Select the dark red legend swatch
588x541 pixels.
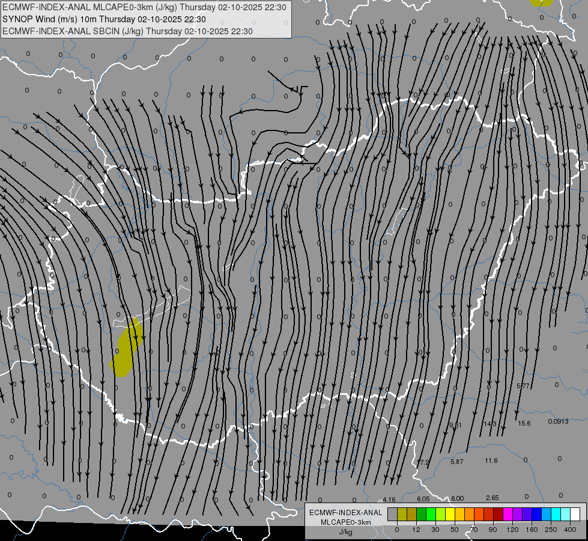tap(498, 514)
